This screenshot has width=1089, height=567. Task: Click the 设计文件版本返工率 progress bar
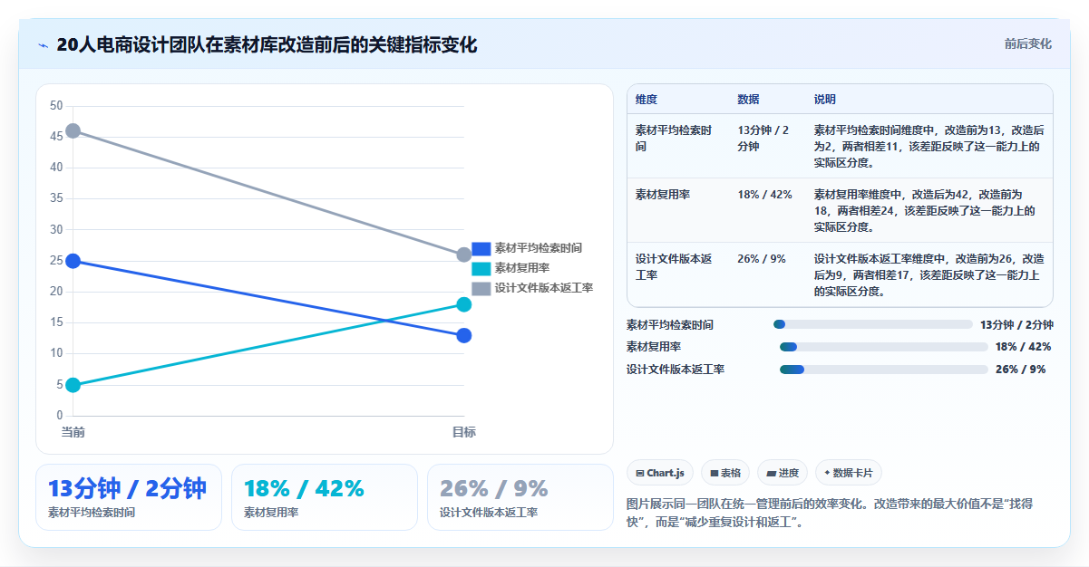tap(884, 370)
